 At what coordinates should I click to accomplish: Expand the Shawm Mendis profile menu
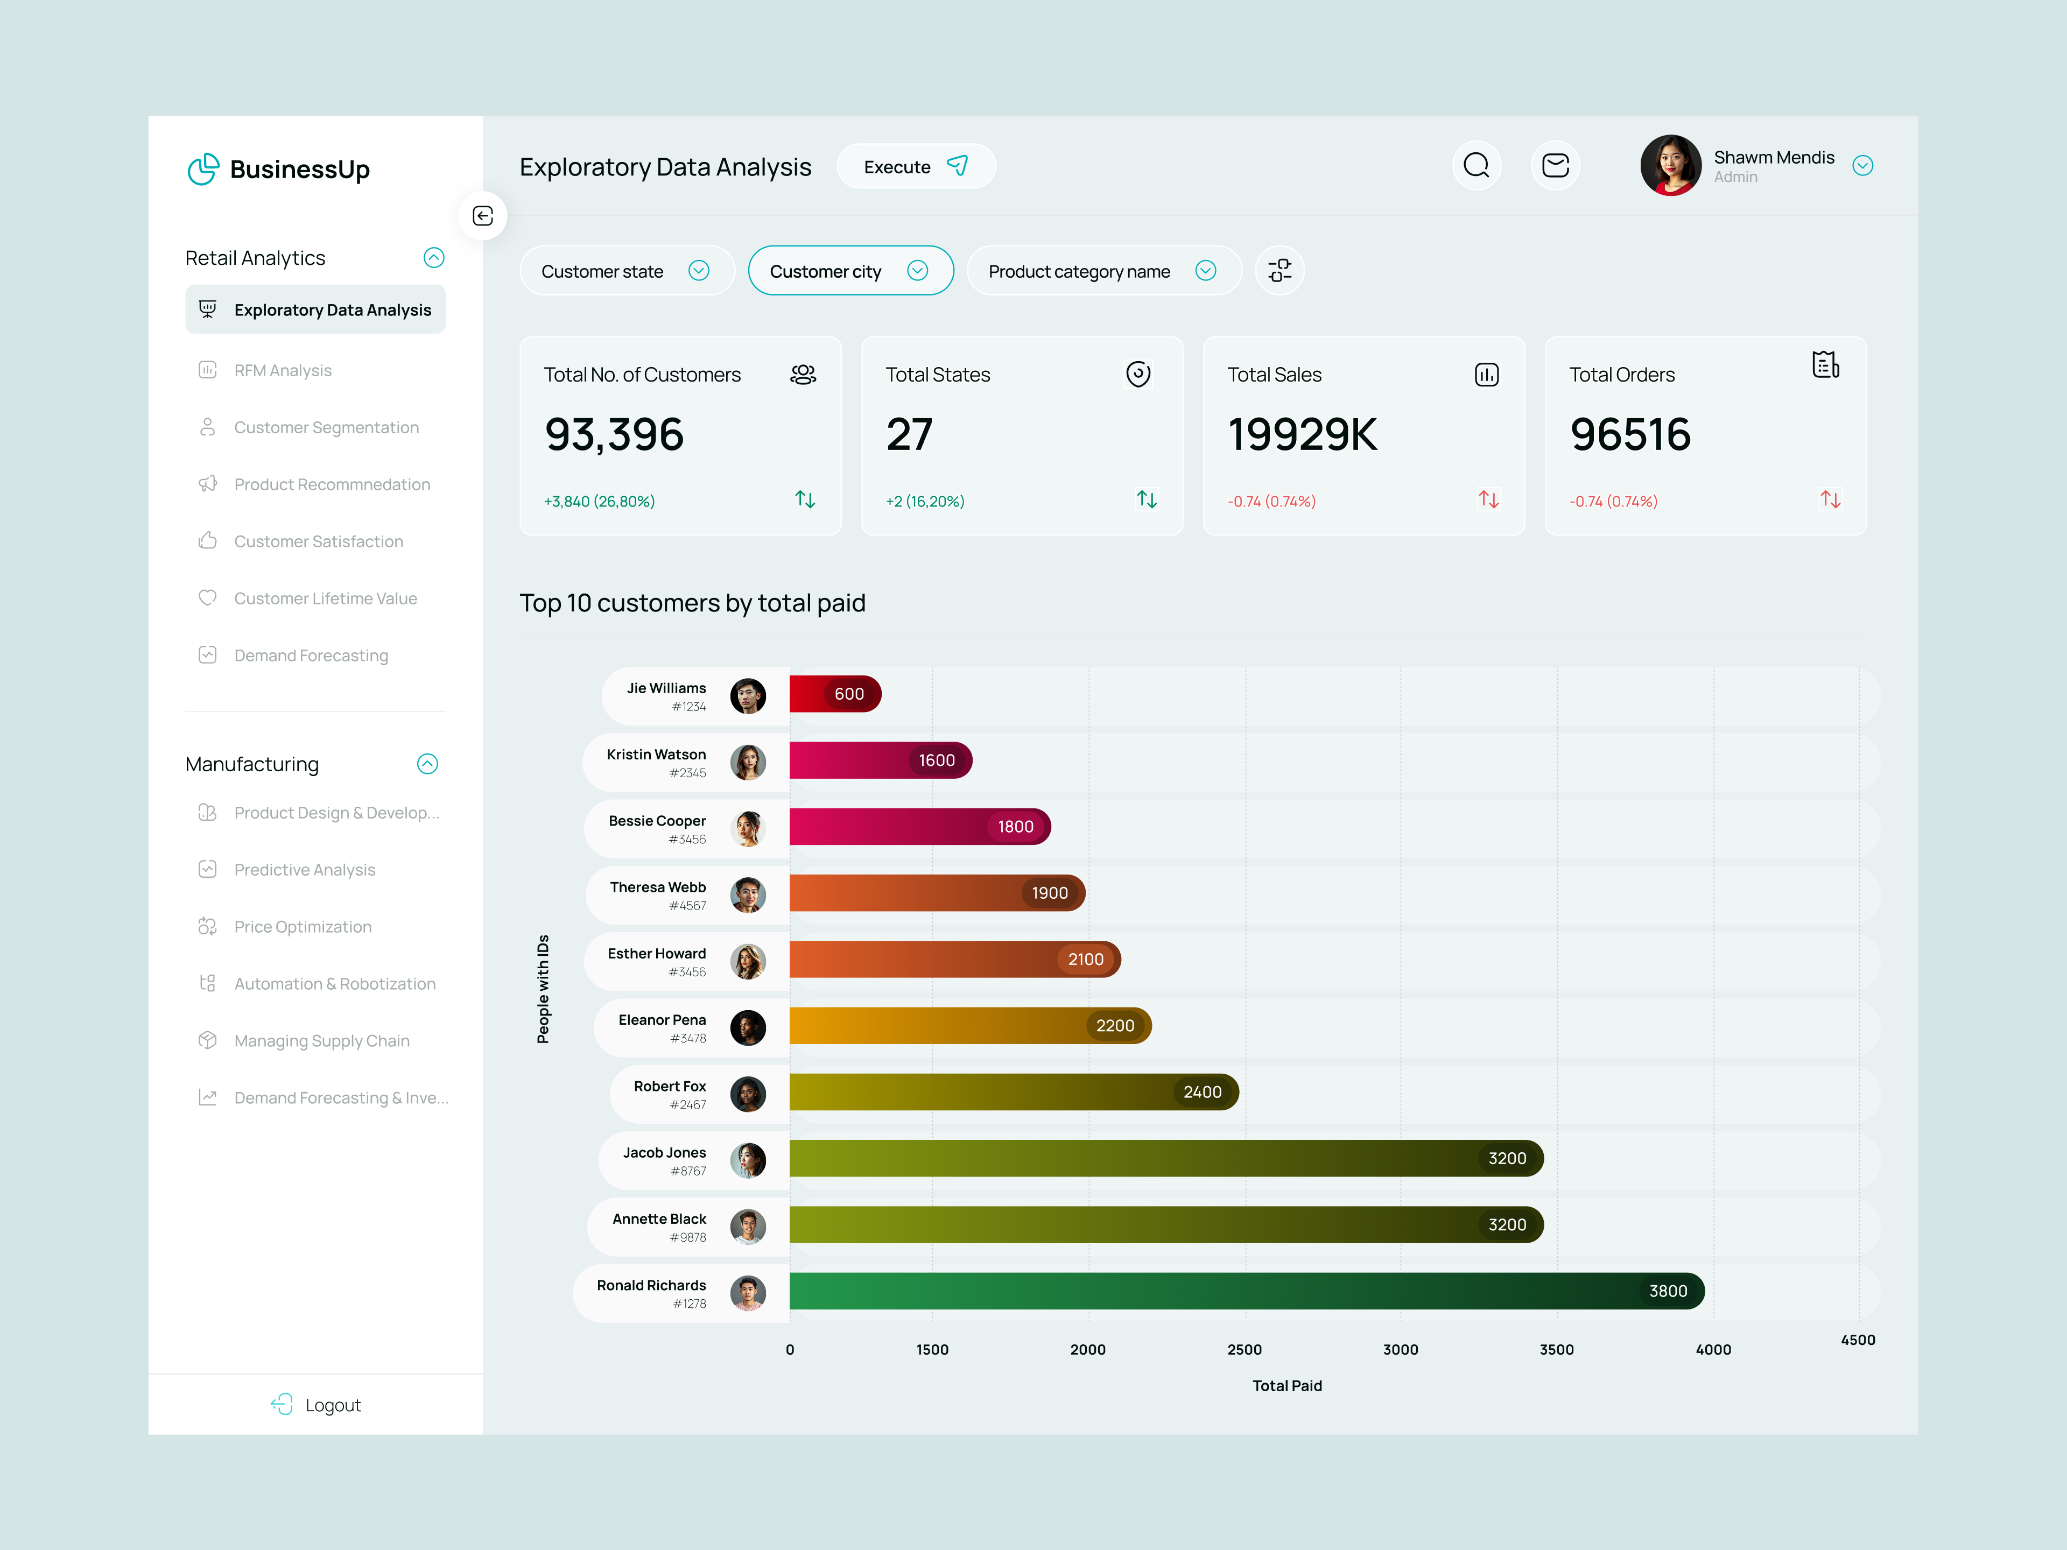tap(1862, 165)
